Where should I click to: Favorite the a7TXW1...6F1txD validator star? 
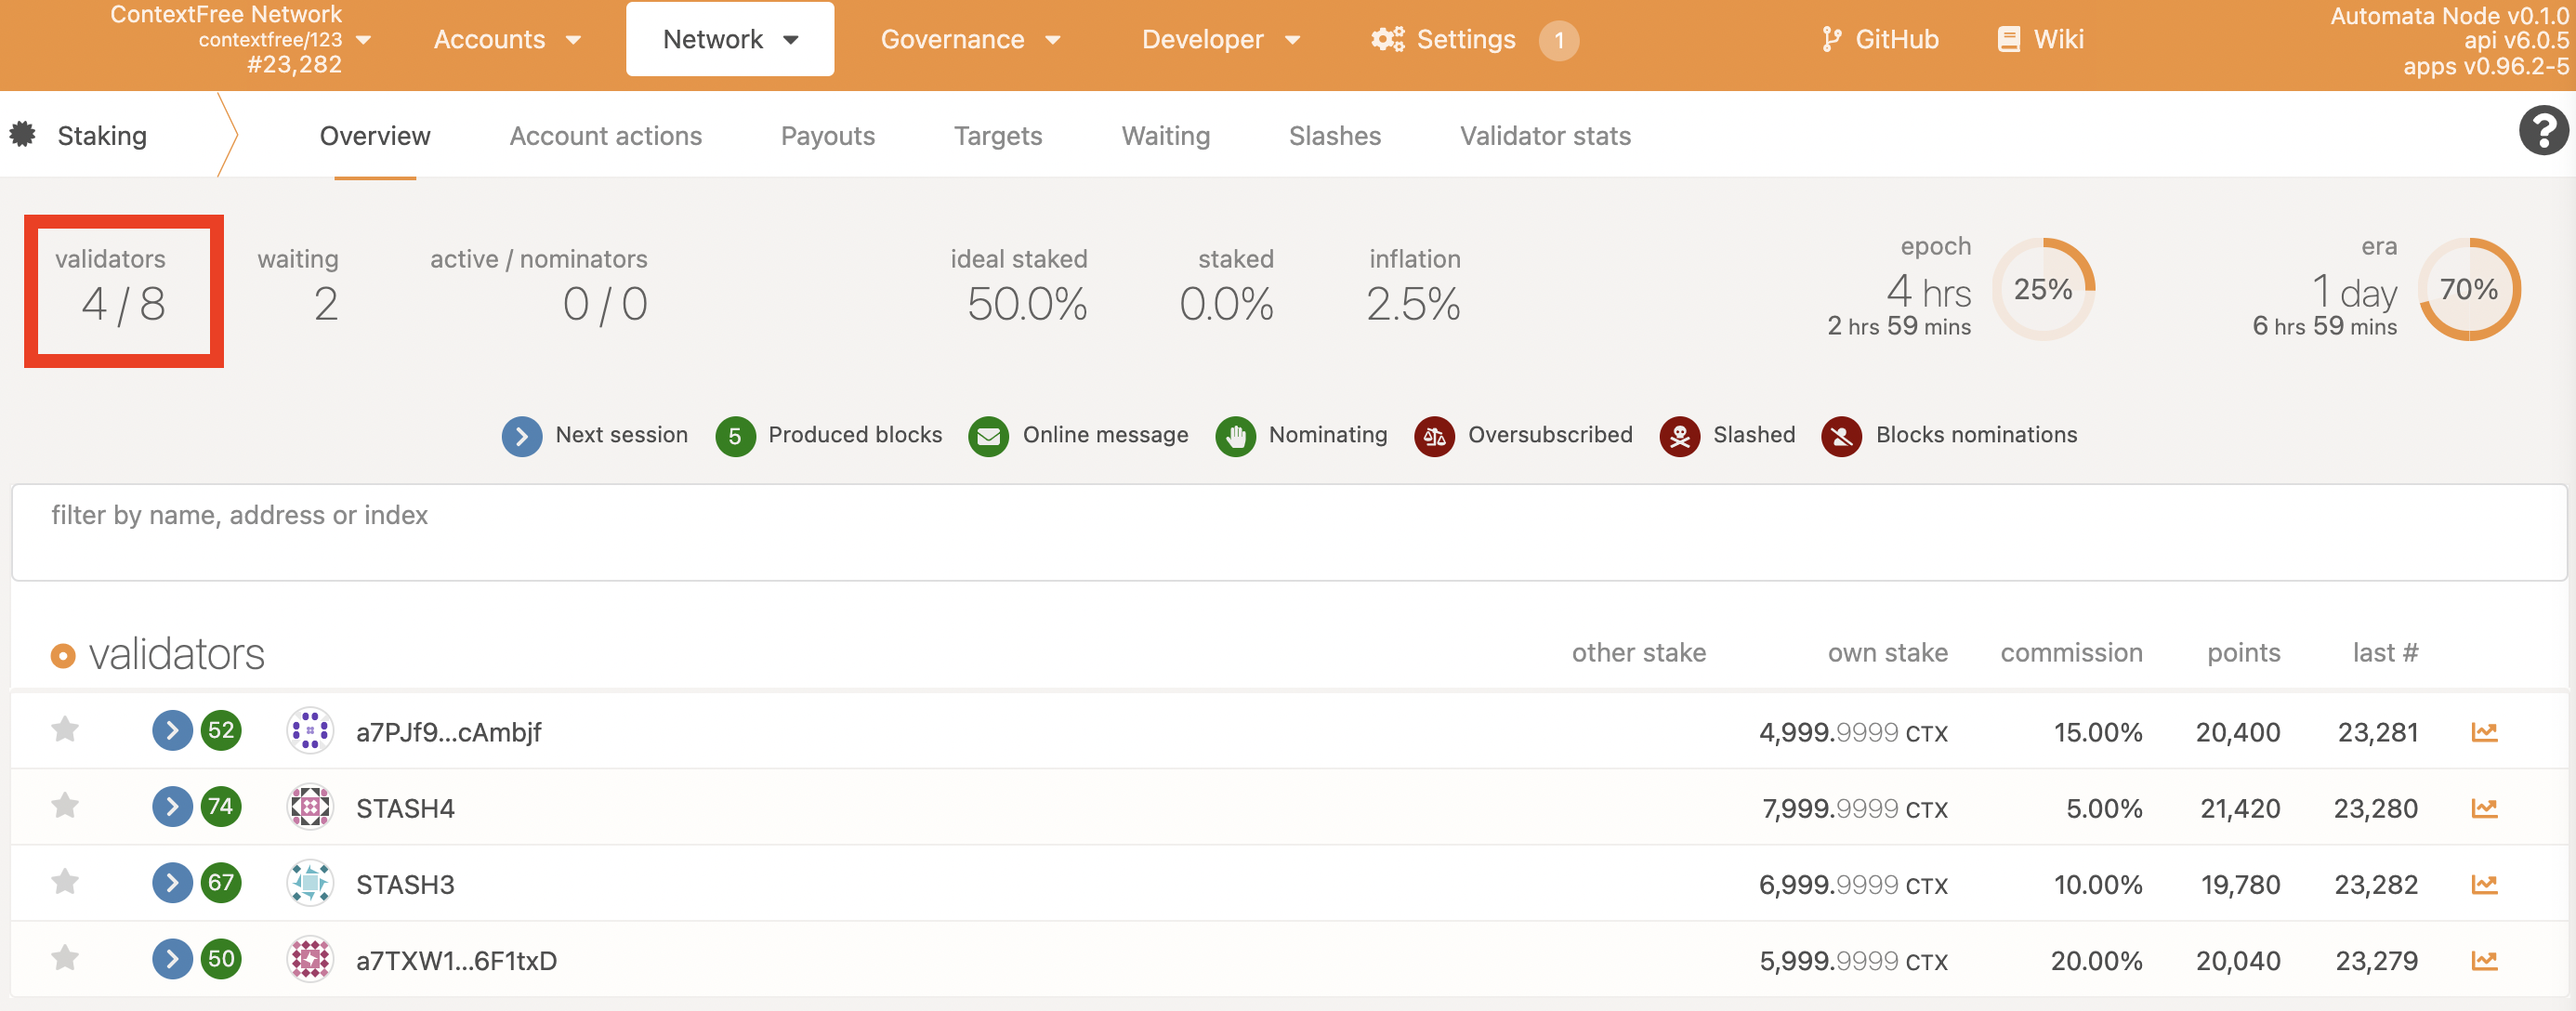pyautogui.click(x=65, y=958)
